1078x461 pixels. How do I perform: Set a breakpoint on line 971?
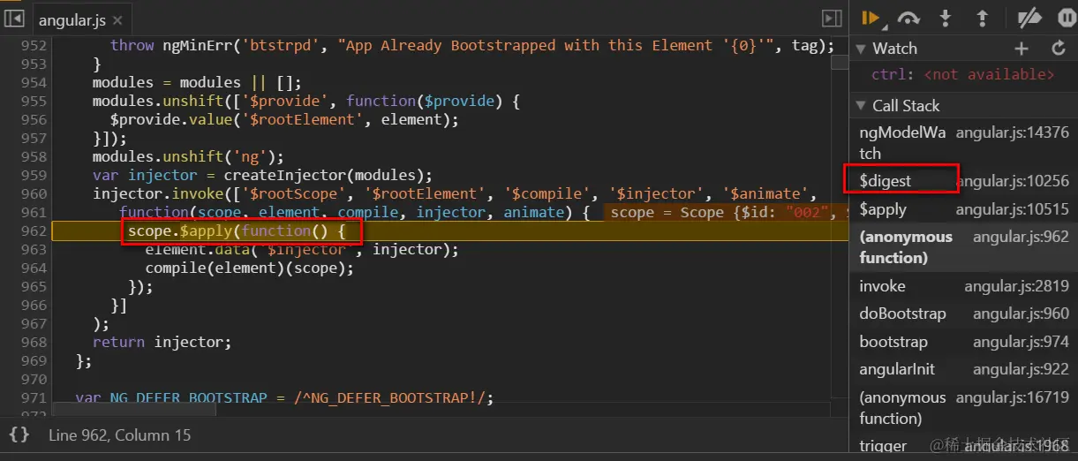(34, 398)
